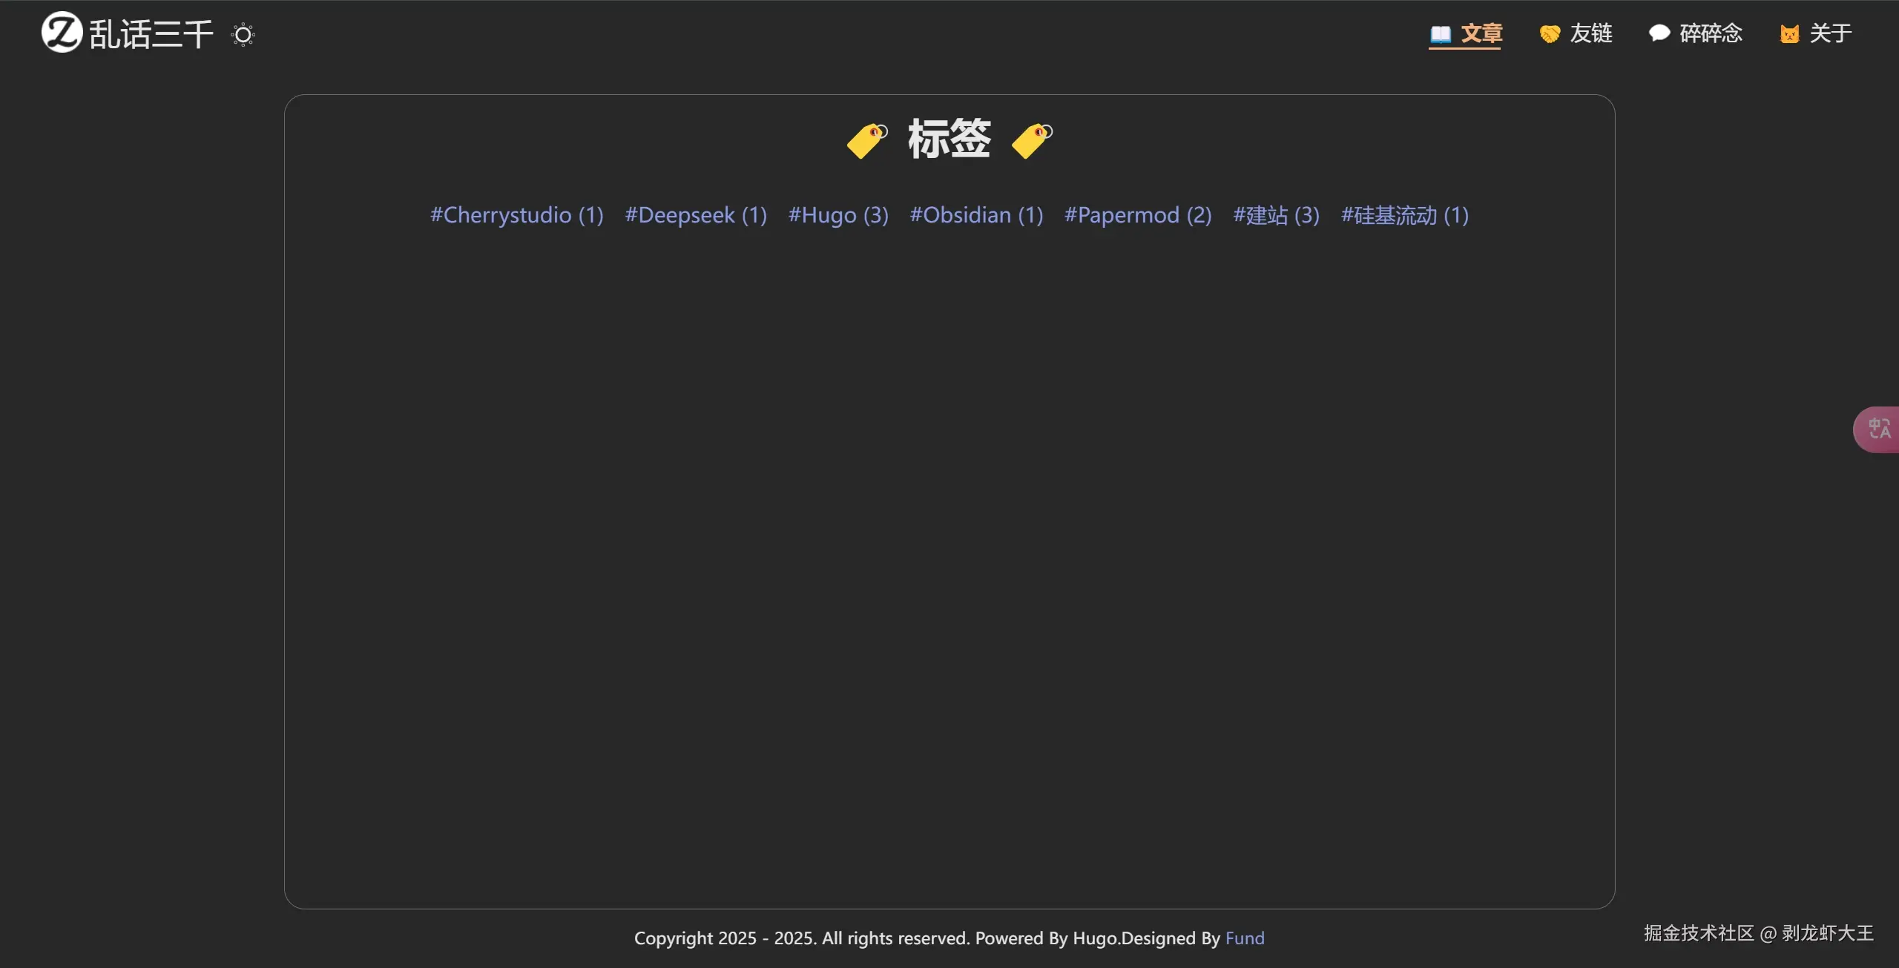1899x968 pixels.
Task: Click the speech bubble icon beside 碎碎念
Action: tap(1659, 33)
